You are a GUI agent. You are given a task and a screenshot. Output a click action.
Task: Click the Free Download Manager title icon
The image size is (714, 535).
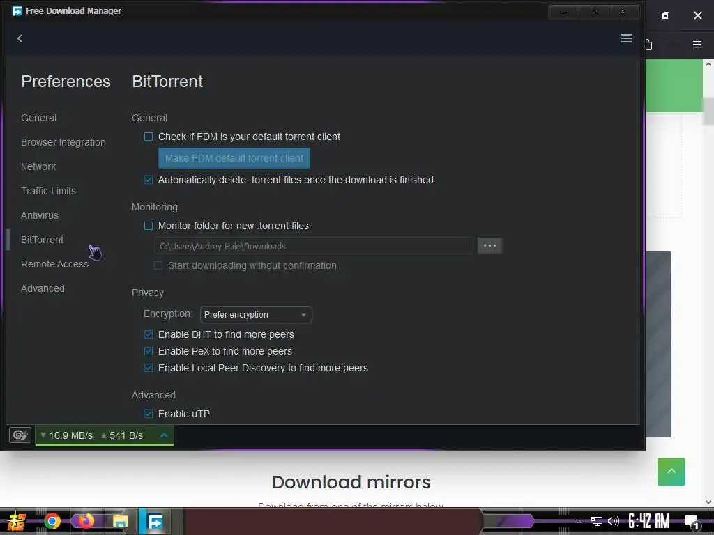click(17, 11)
